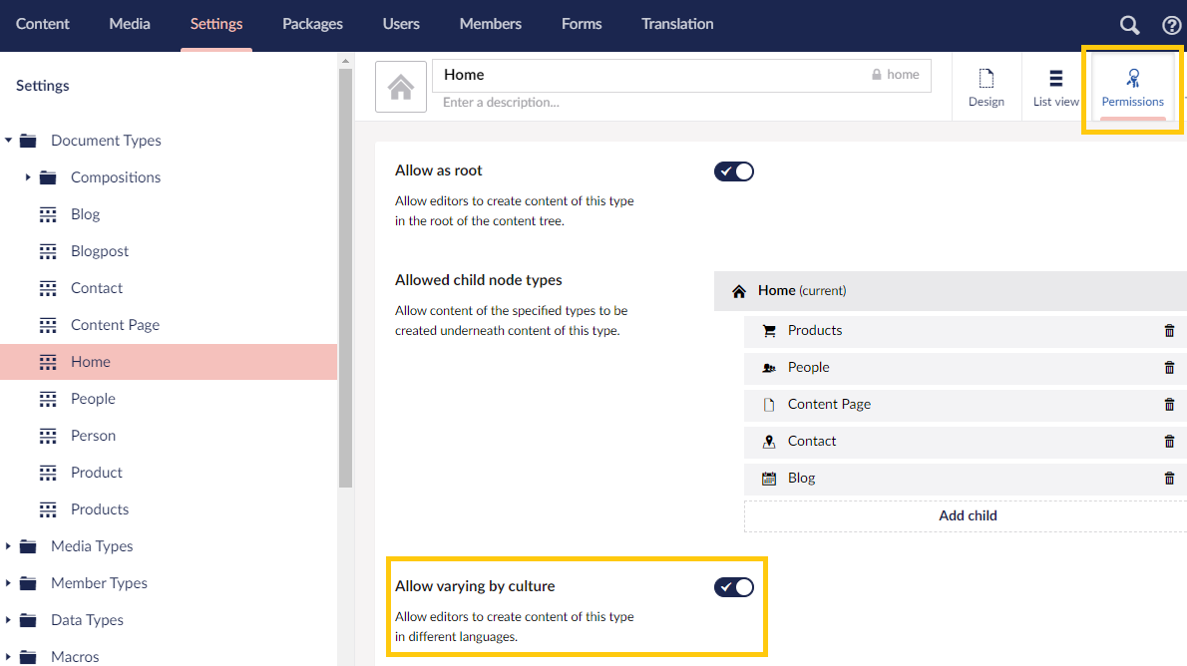Click the Home document type house icon
Viewport: 1187px width, 666px height.
[x=400, y=86]
